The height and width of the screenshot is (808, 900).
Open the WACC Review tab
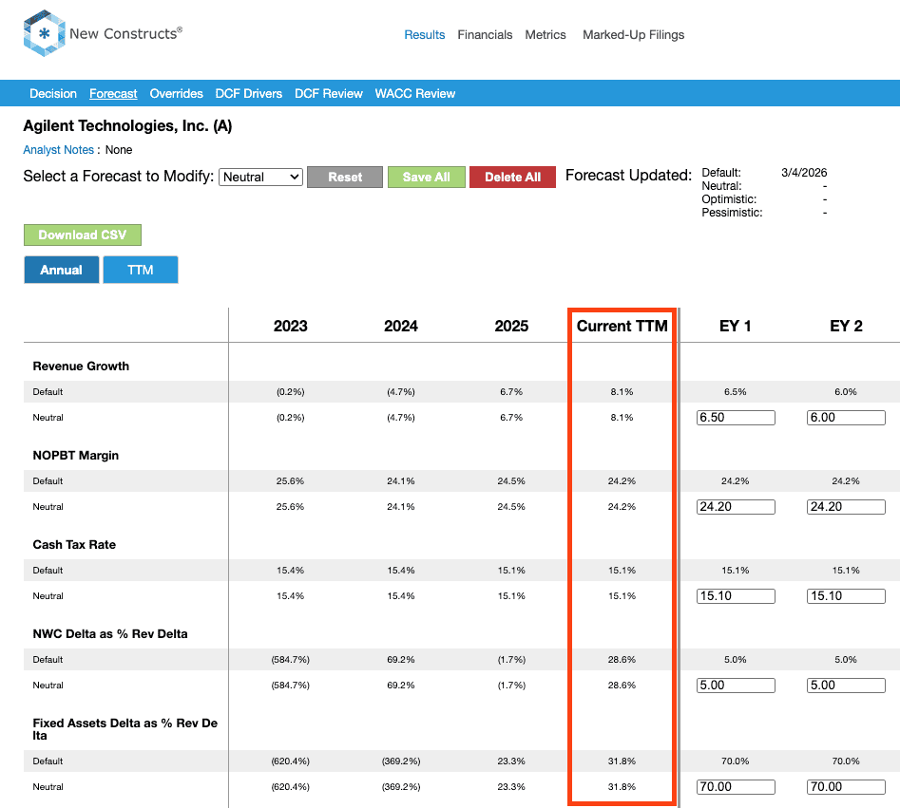(x=414, y=93)
